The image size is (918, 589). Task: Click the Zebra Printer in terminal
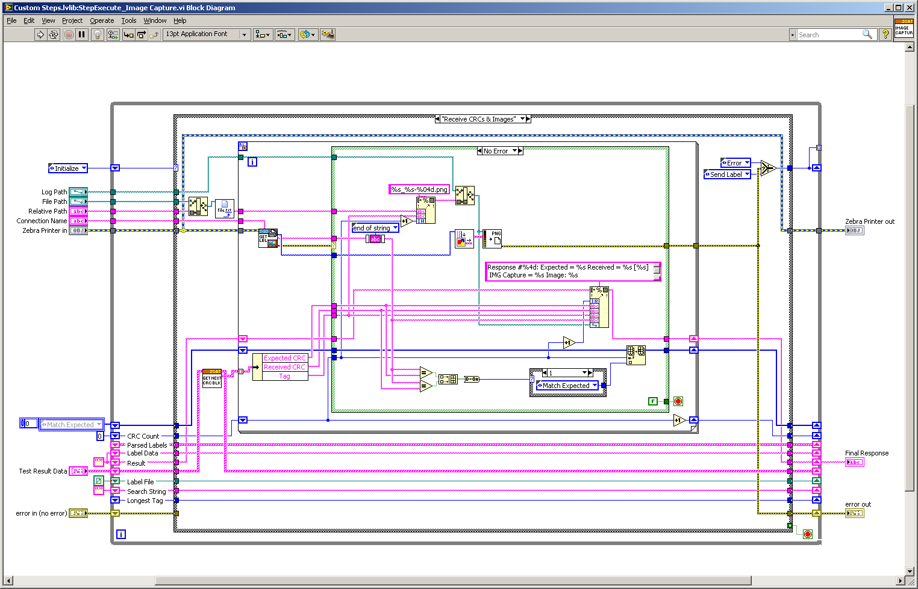pos(78,230)
